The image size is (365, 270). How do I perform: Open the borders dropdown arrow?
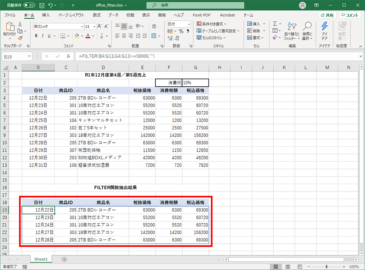pyautogui.click(x=69, y=36)
